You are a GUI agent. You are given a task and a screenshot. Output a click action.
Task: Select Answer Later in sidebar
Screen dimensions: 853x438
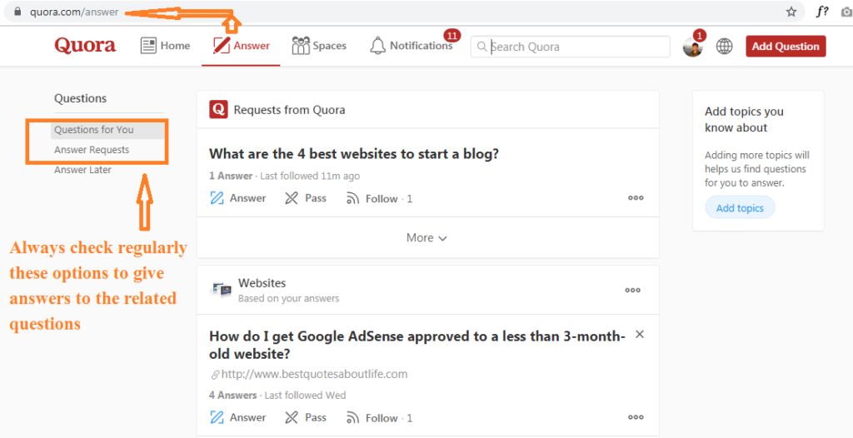tap(82, 170)
